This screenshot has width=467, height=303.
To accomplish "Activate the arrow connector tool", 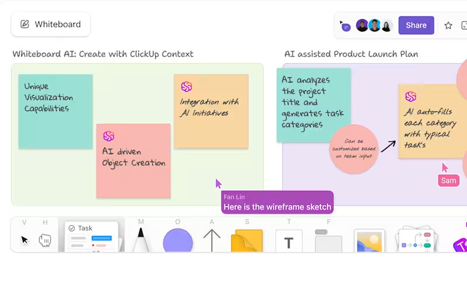I will click(212, 240).
